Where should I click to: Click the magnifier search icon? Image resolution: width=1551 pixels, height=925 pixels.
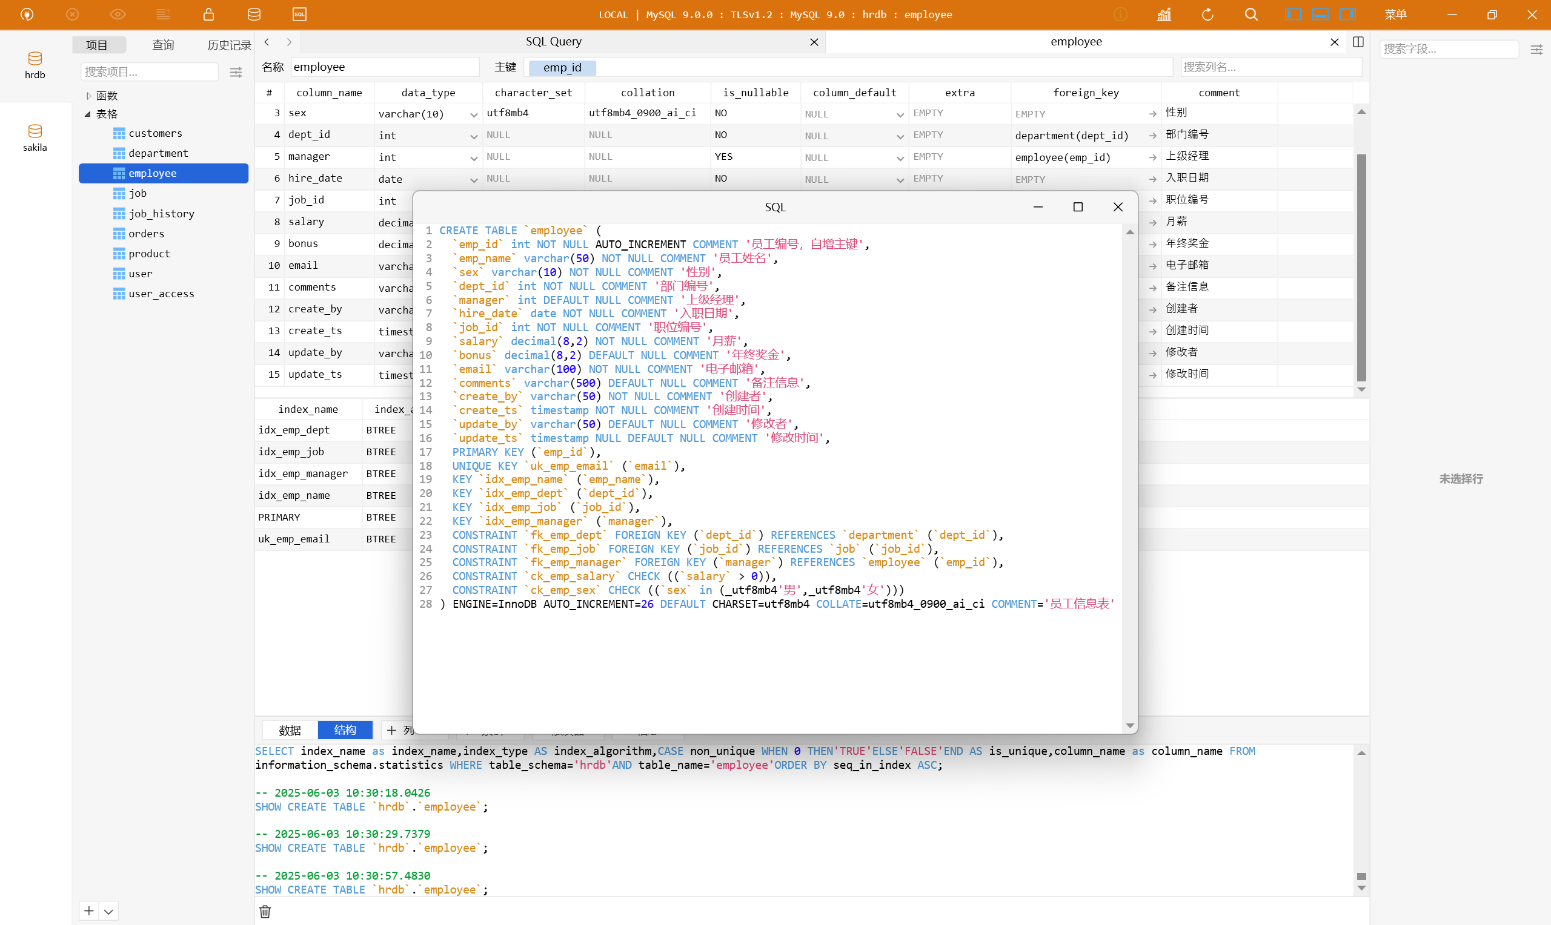(x=1251, y=15)
